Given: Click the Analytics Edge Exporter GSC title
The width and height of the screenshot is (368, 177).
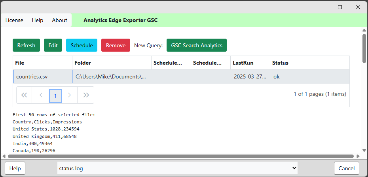Looking at the screenshot, I should (120, 20).
